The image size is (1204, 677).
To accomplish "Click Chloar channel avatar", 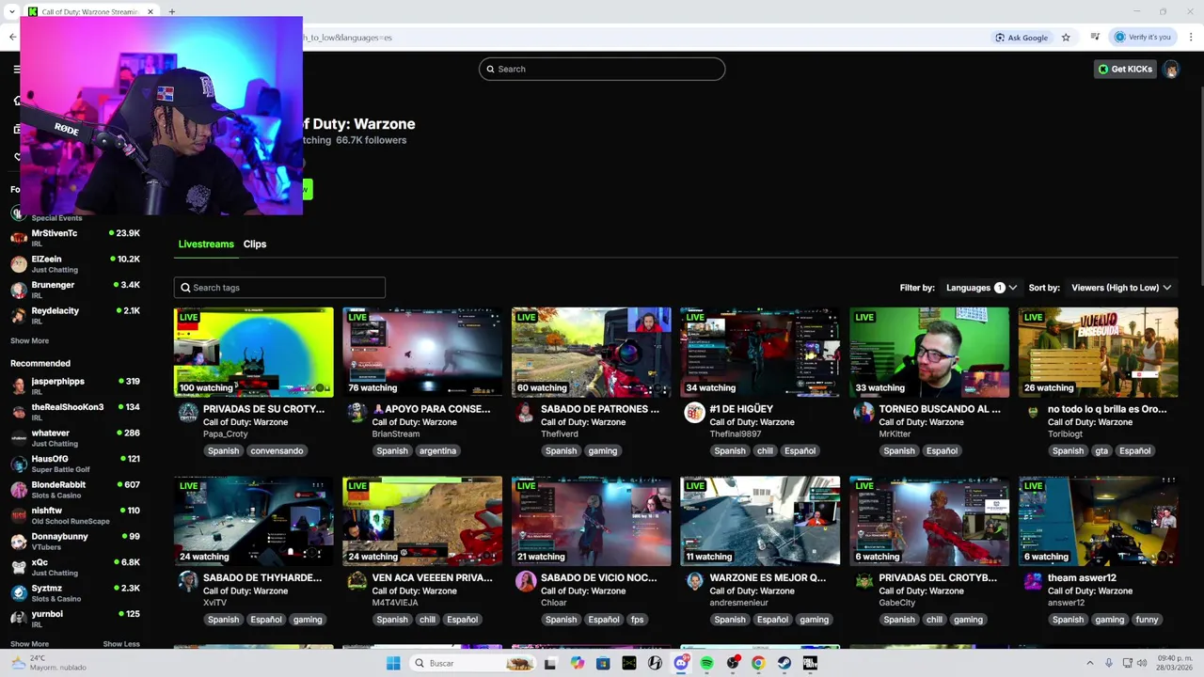I will coord(525,581).
